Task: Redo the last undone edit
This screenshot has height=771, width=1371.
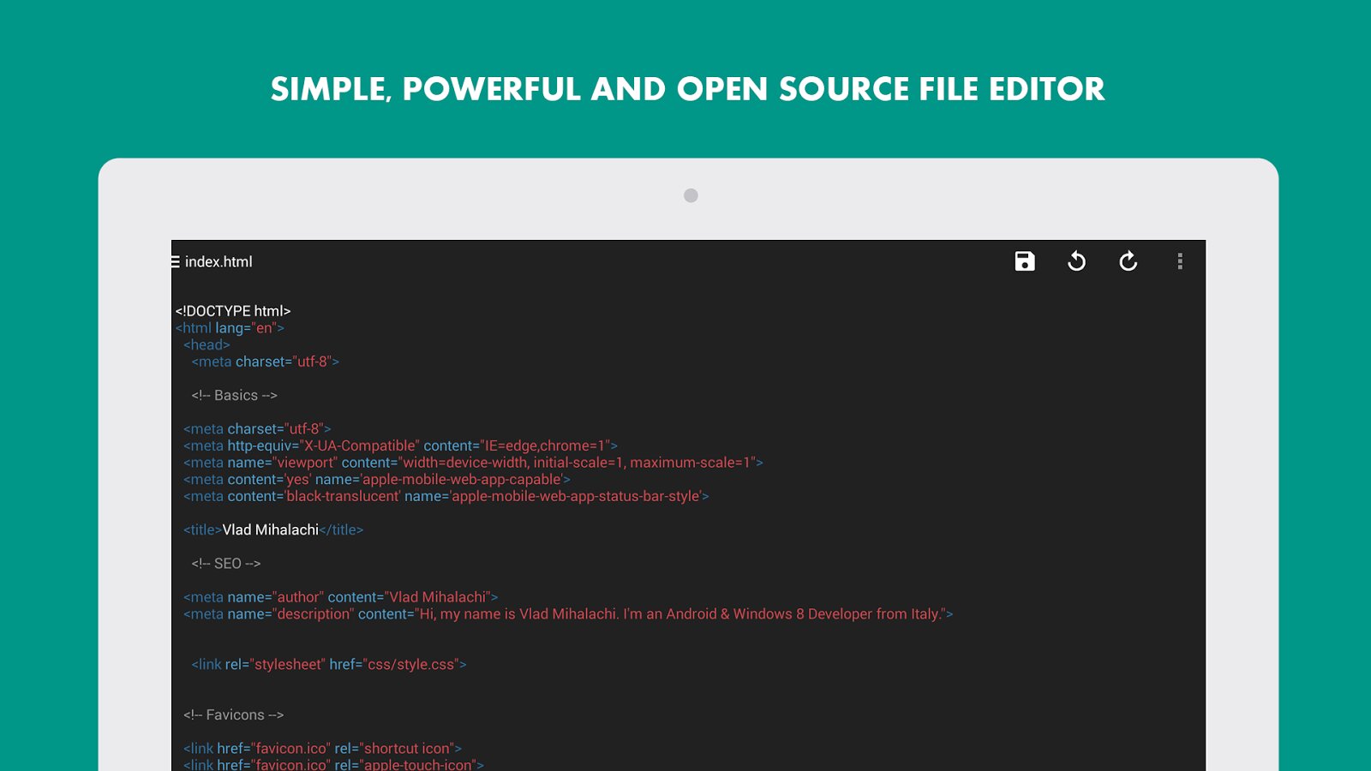Action: [1128, 261]
